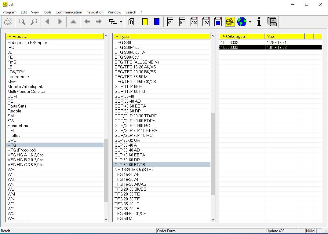Screen dimensions: 328x234
Task: Select NH 16-20 MK 5 (STB) type
Action: click(162, 170)
